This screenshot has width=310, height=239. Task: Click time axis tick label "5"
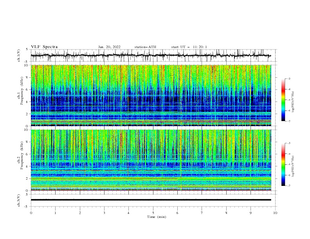[x=153, y=213]
